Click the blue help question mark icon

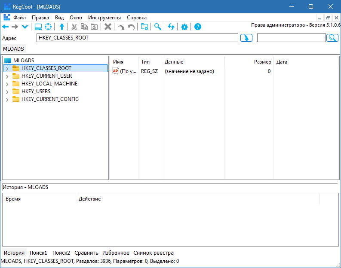tap(198, 27)
